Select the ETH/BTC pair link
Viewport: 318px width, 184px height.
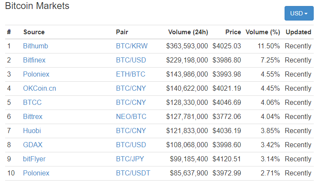click(x=131, y=74)
